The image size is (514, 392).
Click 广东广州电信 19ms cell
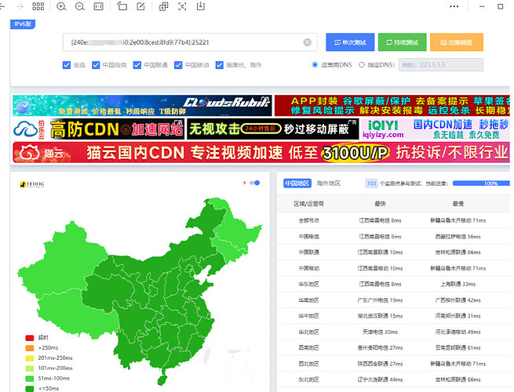381,300
